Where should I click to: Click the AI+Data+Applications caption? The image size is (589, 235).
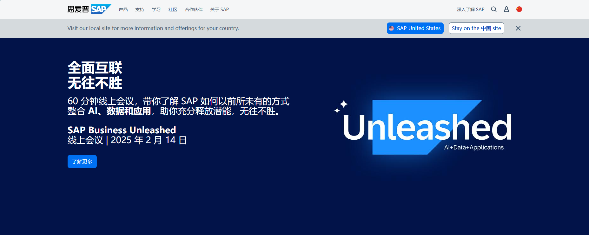(x=474, y=147)
